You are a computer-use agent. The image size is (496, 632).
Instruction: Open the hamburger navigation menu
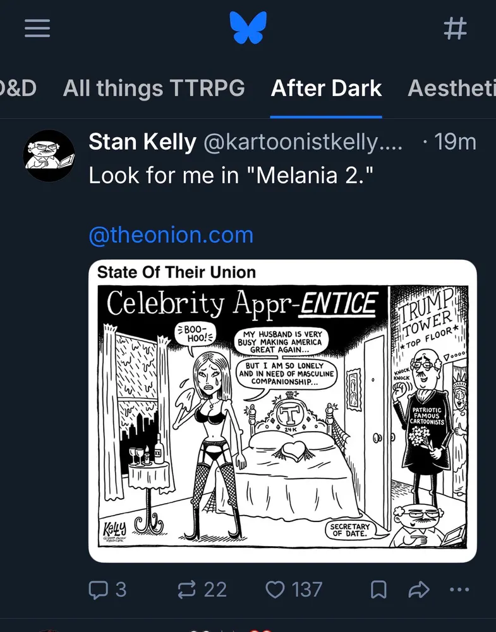37,28
